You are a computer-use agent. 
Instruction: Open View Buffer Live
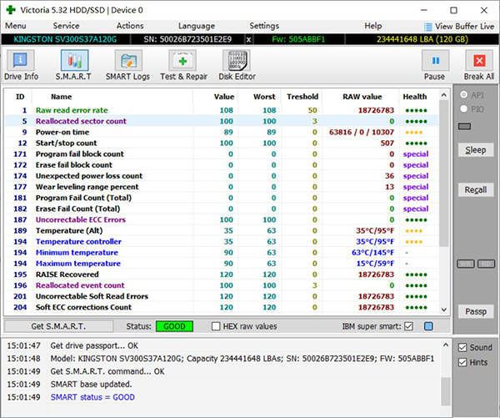[458, 26]
